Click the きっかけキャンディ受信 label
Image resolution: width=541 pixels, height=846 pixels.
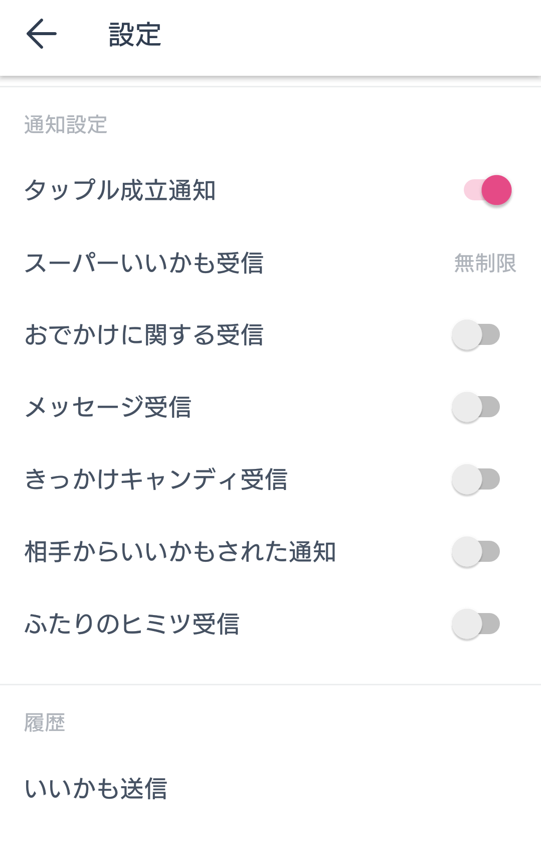156,479
